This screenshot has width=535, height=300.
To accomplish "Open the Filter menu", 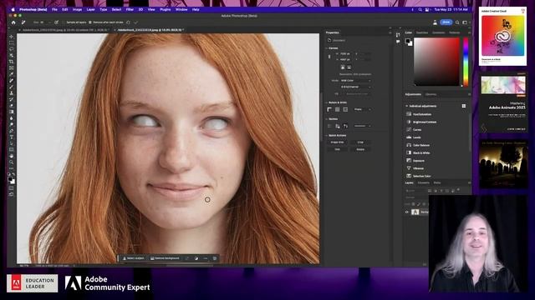I will [x=130, y=9].
